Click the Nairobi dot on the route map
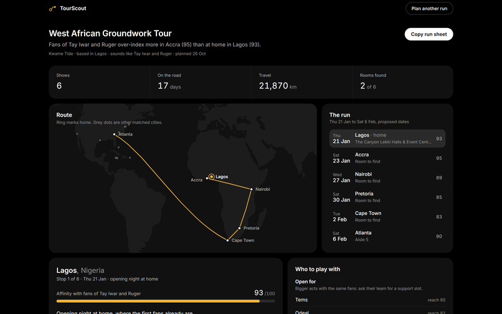502x314 pixels. 252,189
